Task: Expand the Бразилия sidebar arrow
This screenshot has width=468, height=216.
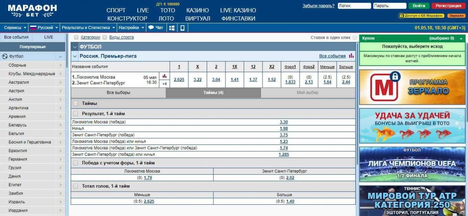Action: pos(60,150)
